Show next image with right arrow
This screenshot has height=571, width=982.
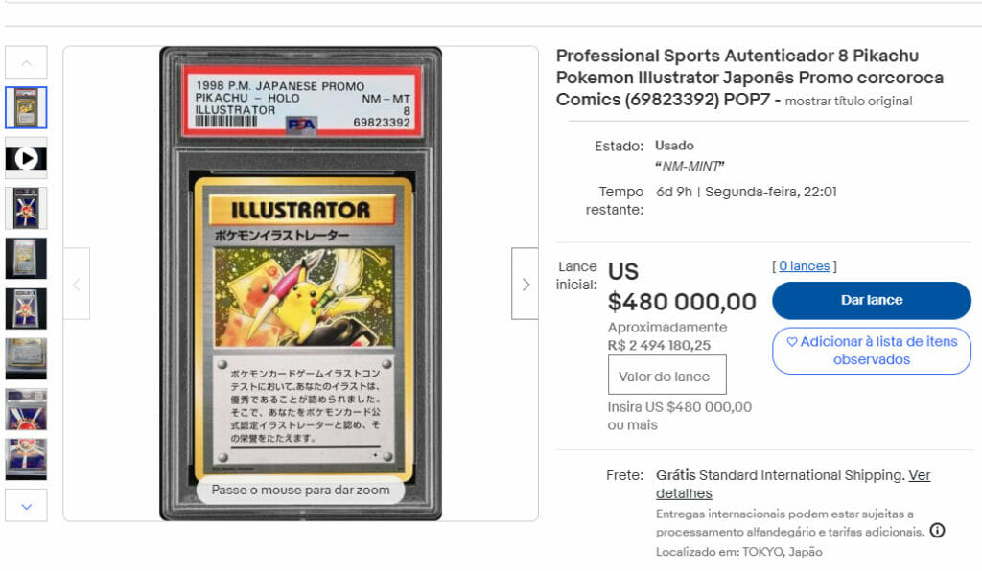(525, 284)
